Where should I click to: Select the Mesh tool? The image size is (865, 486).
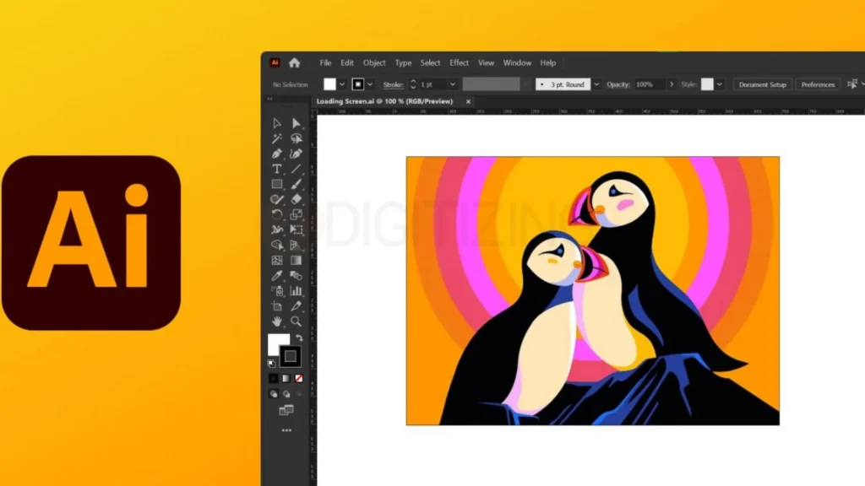click(x=277, y=260)
